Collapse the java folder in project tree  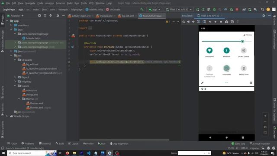11,29
